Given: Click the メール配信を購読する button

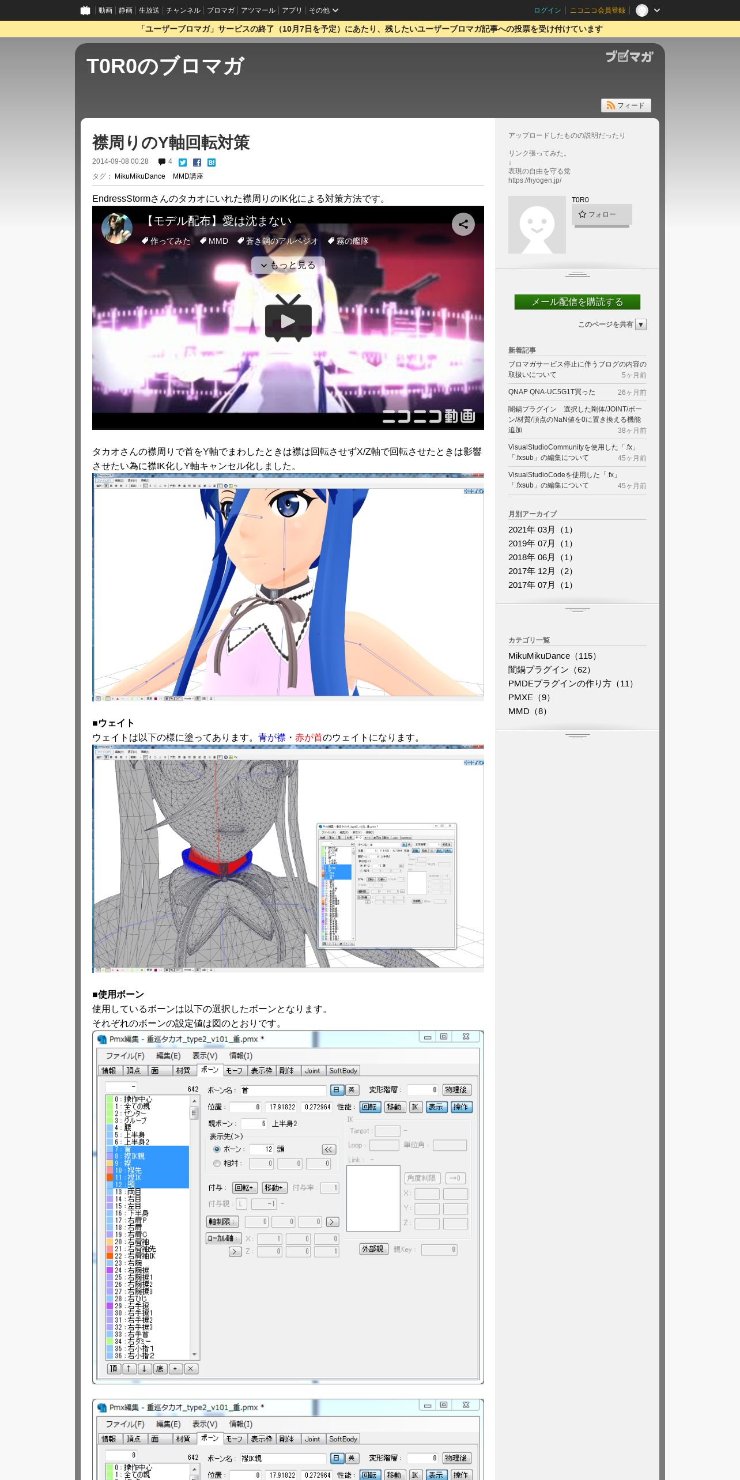Looking at the screenshot, I should click(577, 302).
